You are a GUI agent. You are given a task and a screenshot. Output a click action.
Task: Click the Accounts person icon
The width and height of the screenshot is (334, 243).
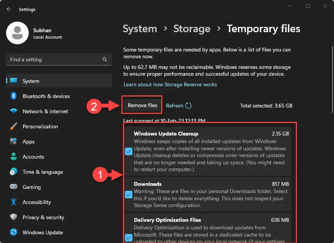(14, 156)
